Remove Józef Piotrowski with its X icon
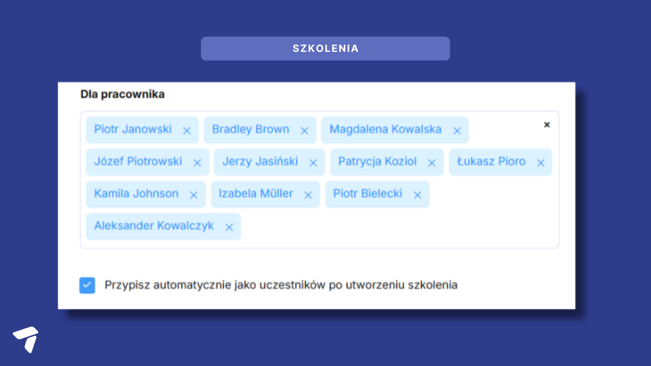Screen dimensions: 651x366 point(197,163)
